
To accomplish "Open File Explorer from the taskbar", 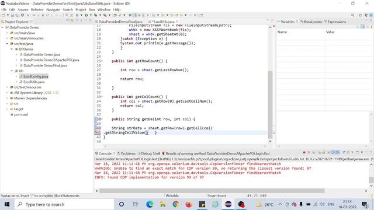I will 162,204.
